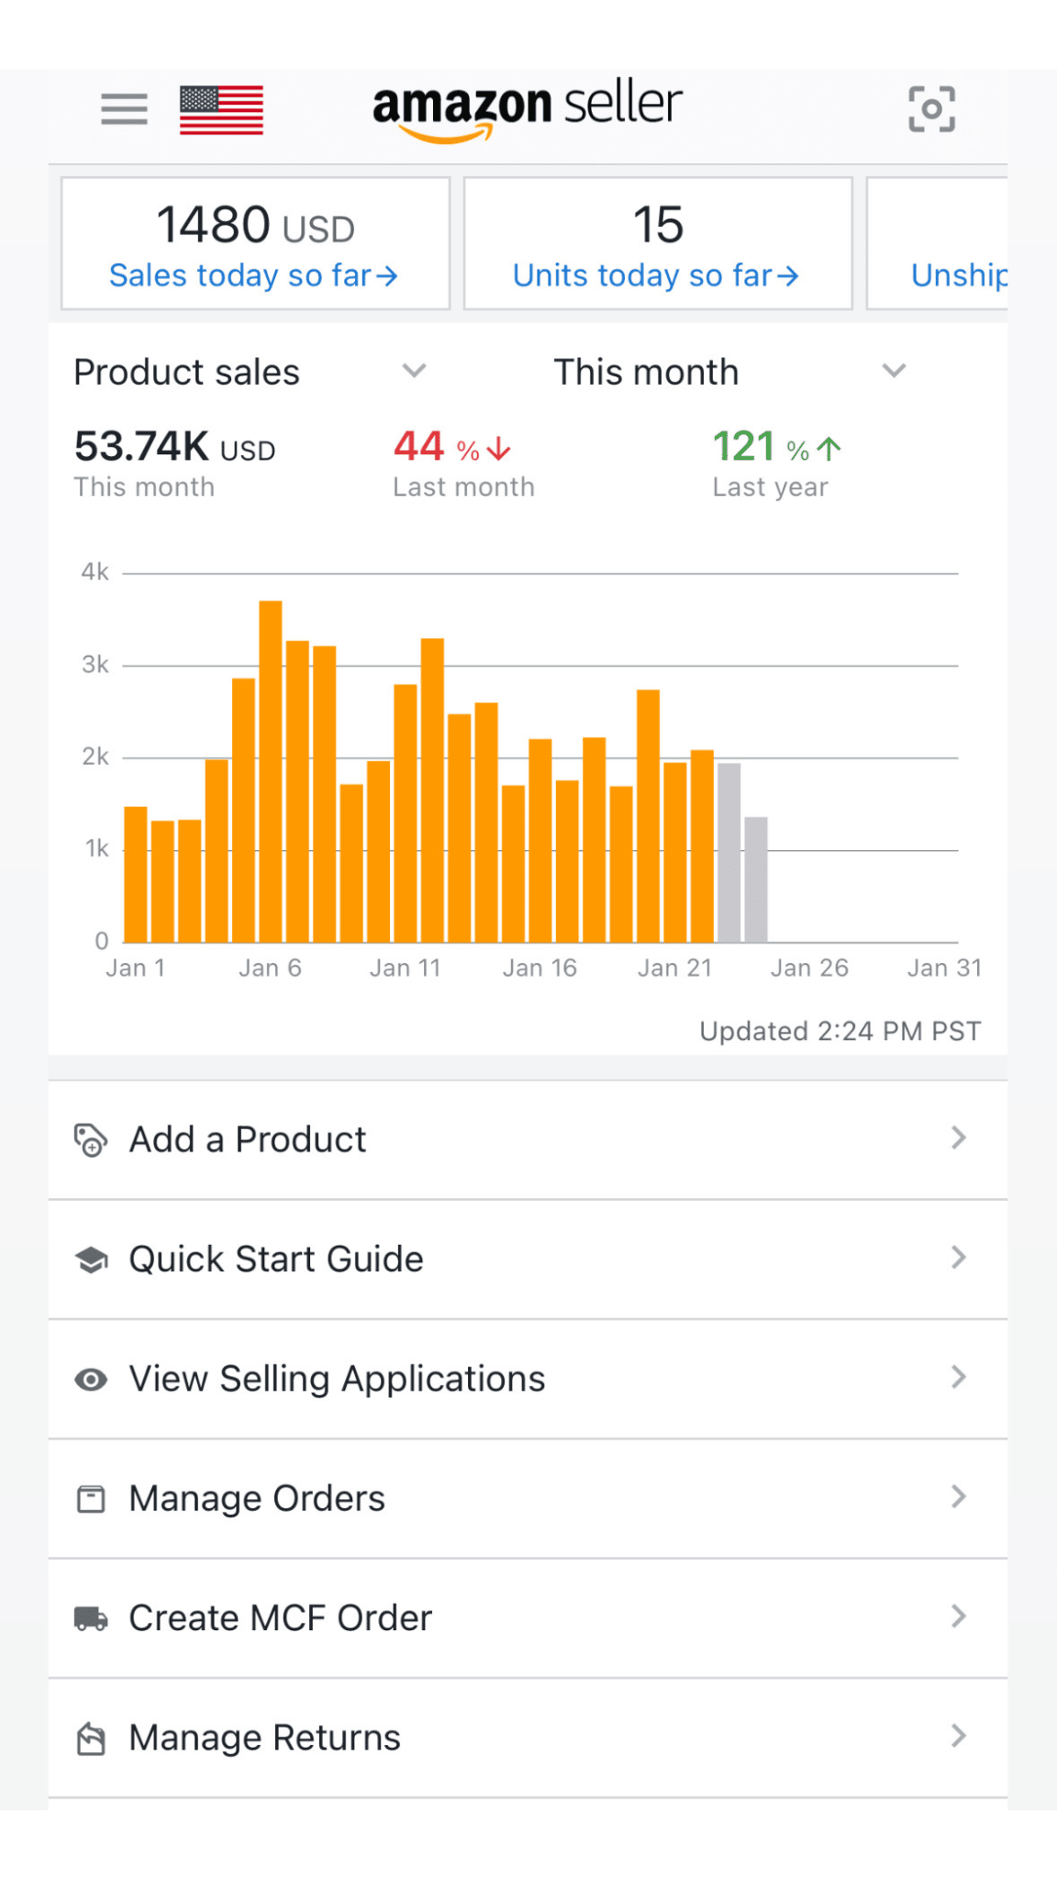Open the camera scan icon

(931, 109)
